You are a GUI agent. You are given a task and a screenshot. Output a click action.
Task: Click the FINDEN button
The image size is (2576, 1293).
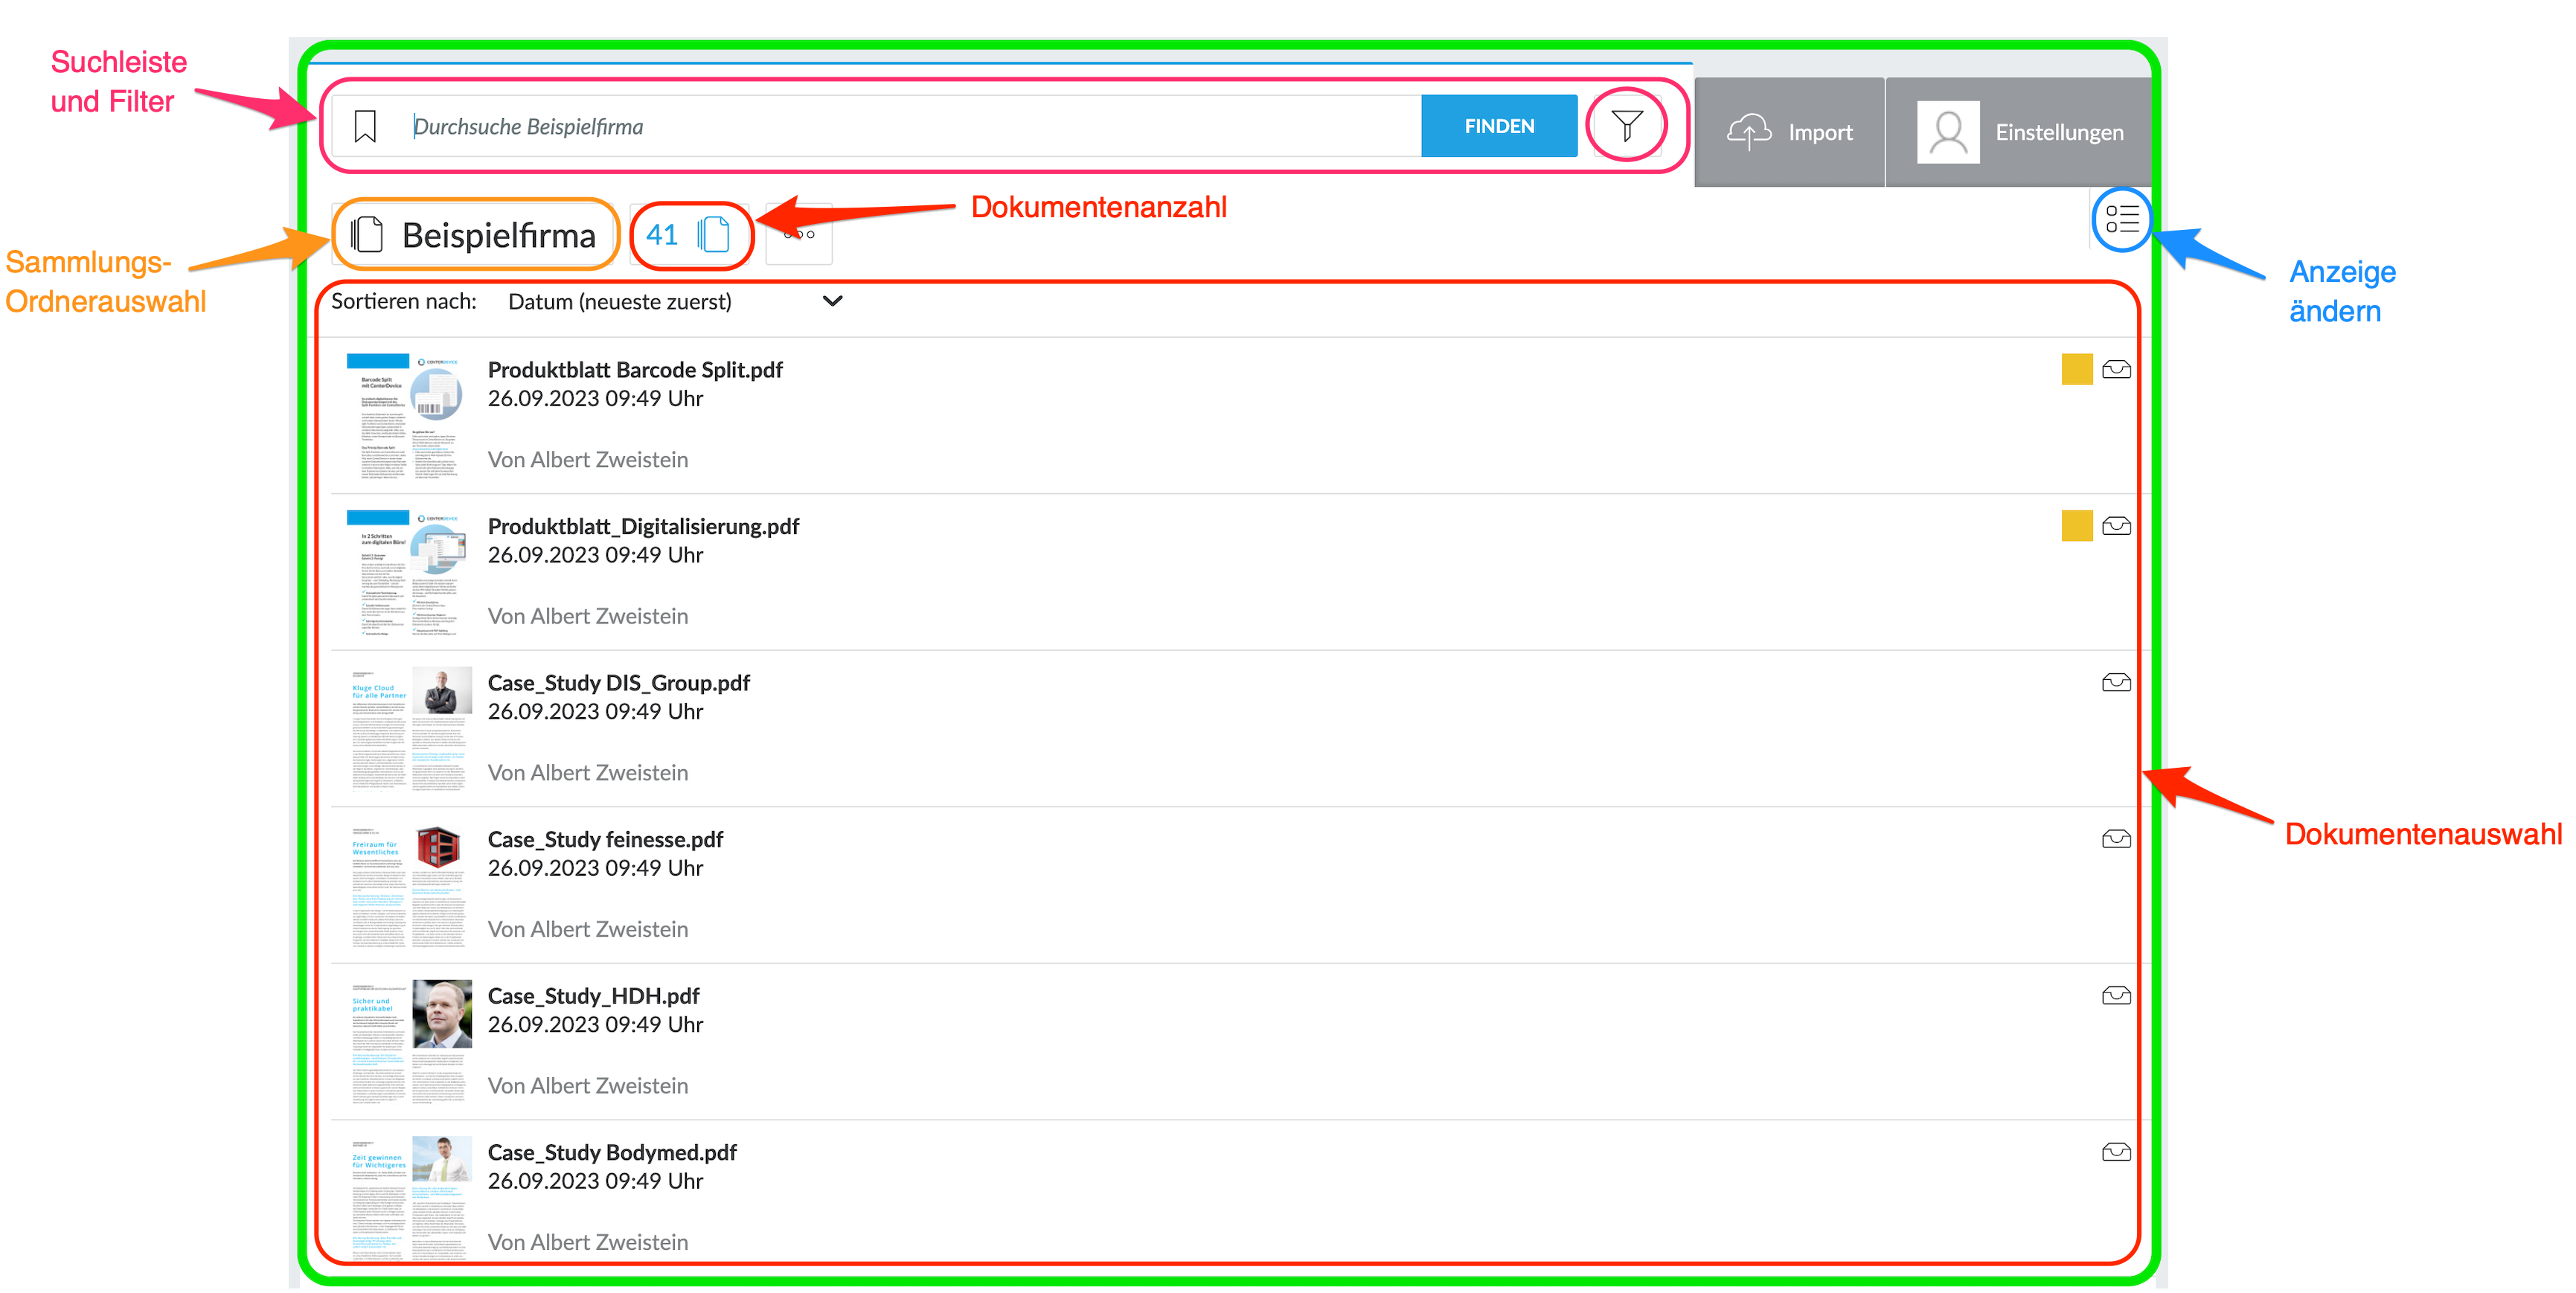pyautogui.click(x=1499, y=126)
